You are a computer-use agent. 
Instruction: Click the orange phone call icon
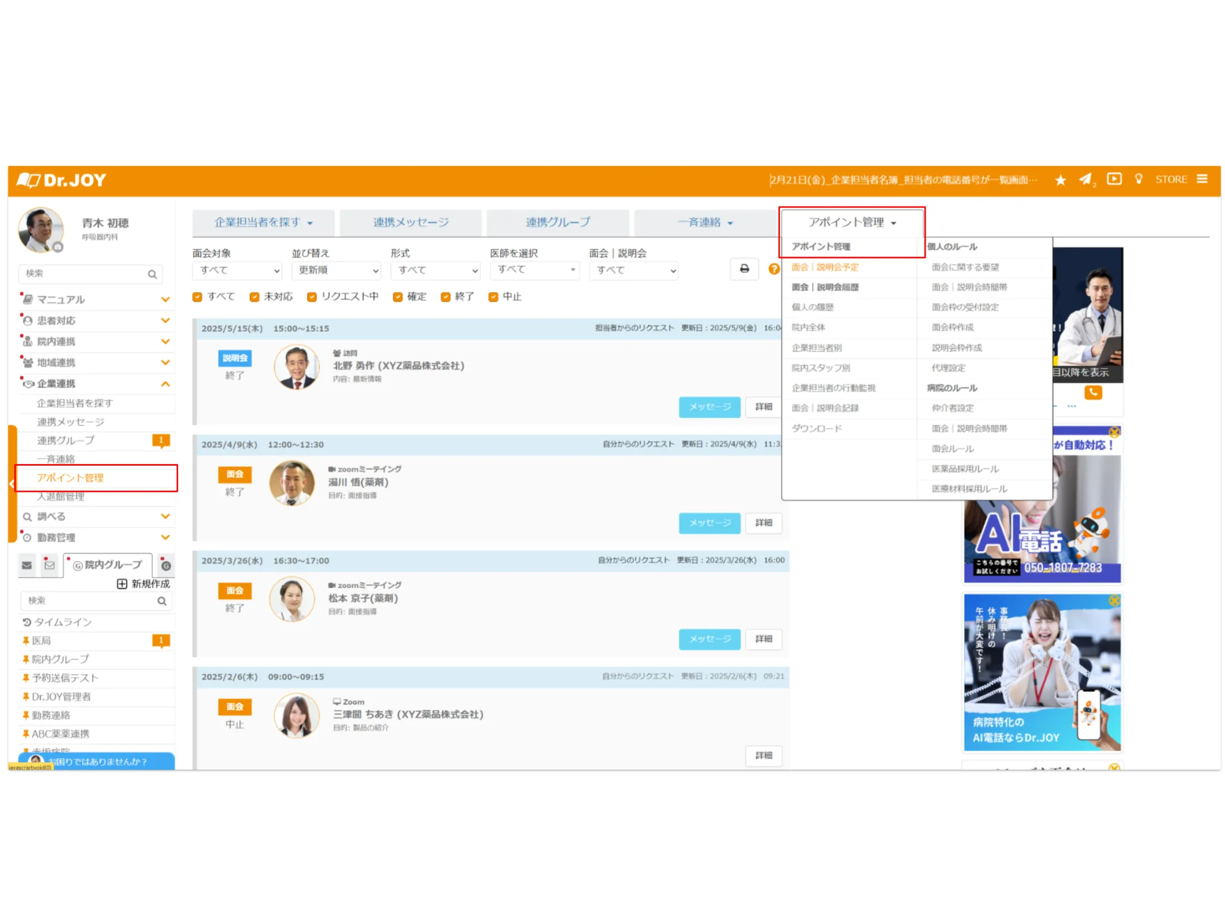coord(1093,392)
